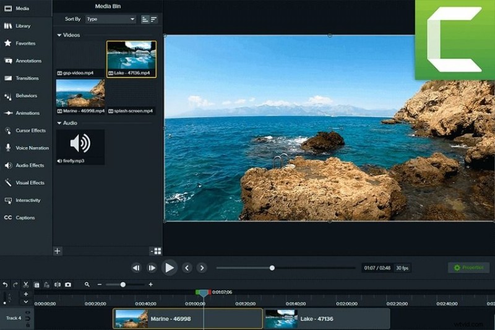Open the Sort By Type dropdown
495x330 pixels.
point(111,19)
